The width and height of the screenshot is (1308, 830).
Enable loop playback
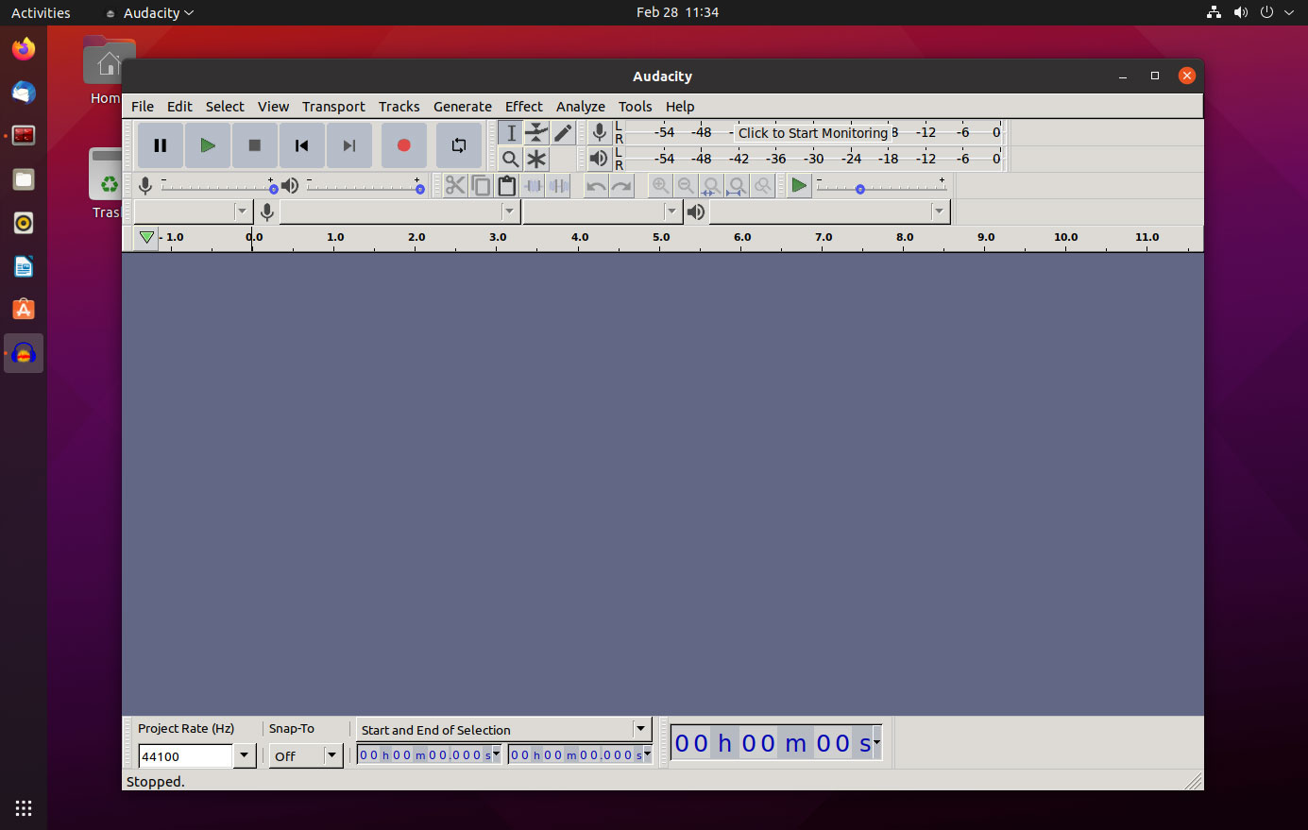[x=459, y=144]
